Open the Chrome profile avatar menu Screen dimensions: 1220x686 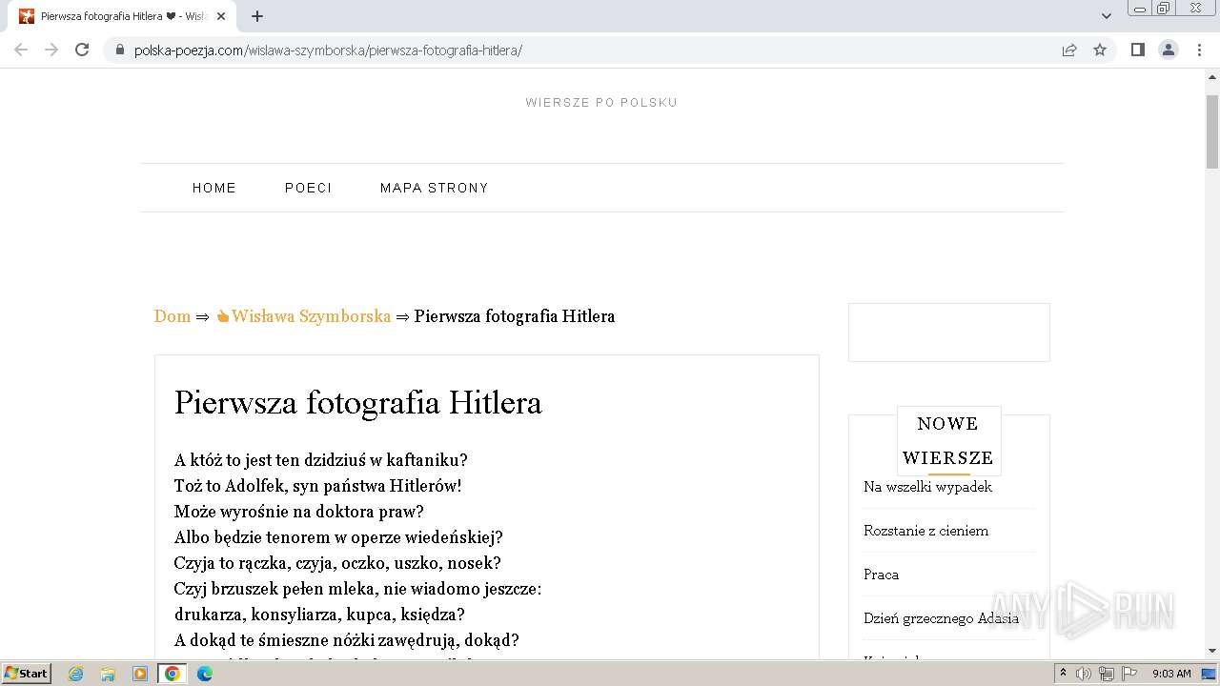tap(1169, 50)
